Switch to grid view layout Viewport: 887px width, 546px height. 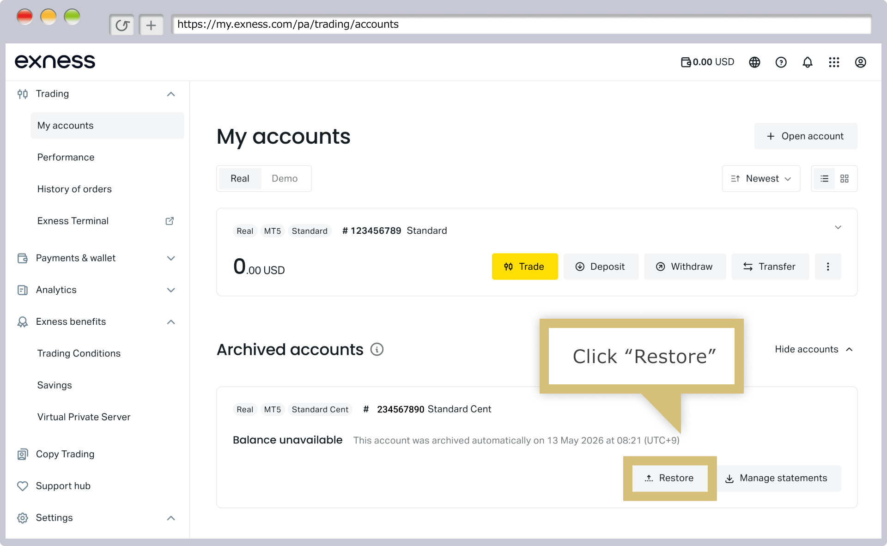click(844, 179)
